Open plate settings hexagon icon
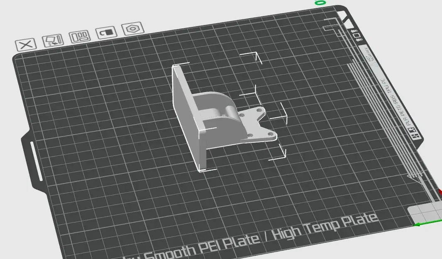Viewport: 442px width, 259px height. point(133,29)
